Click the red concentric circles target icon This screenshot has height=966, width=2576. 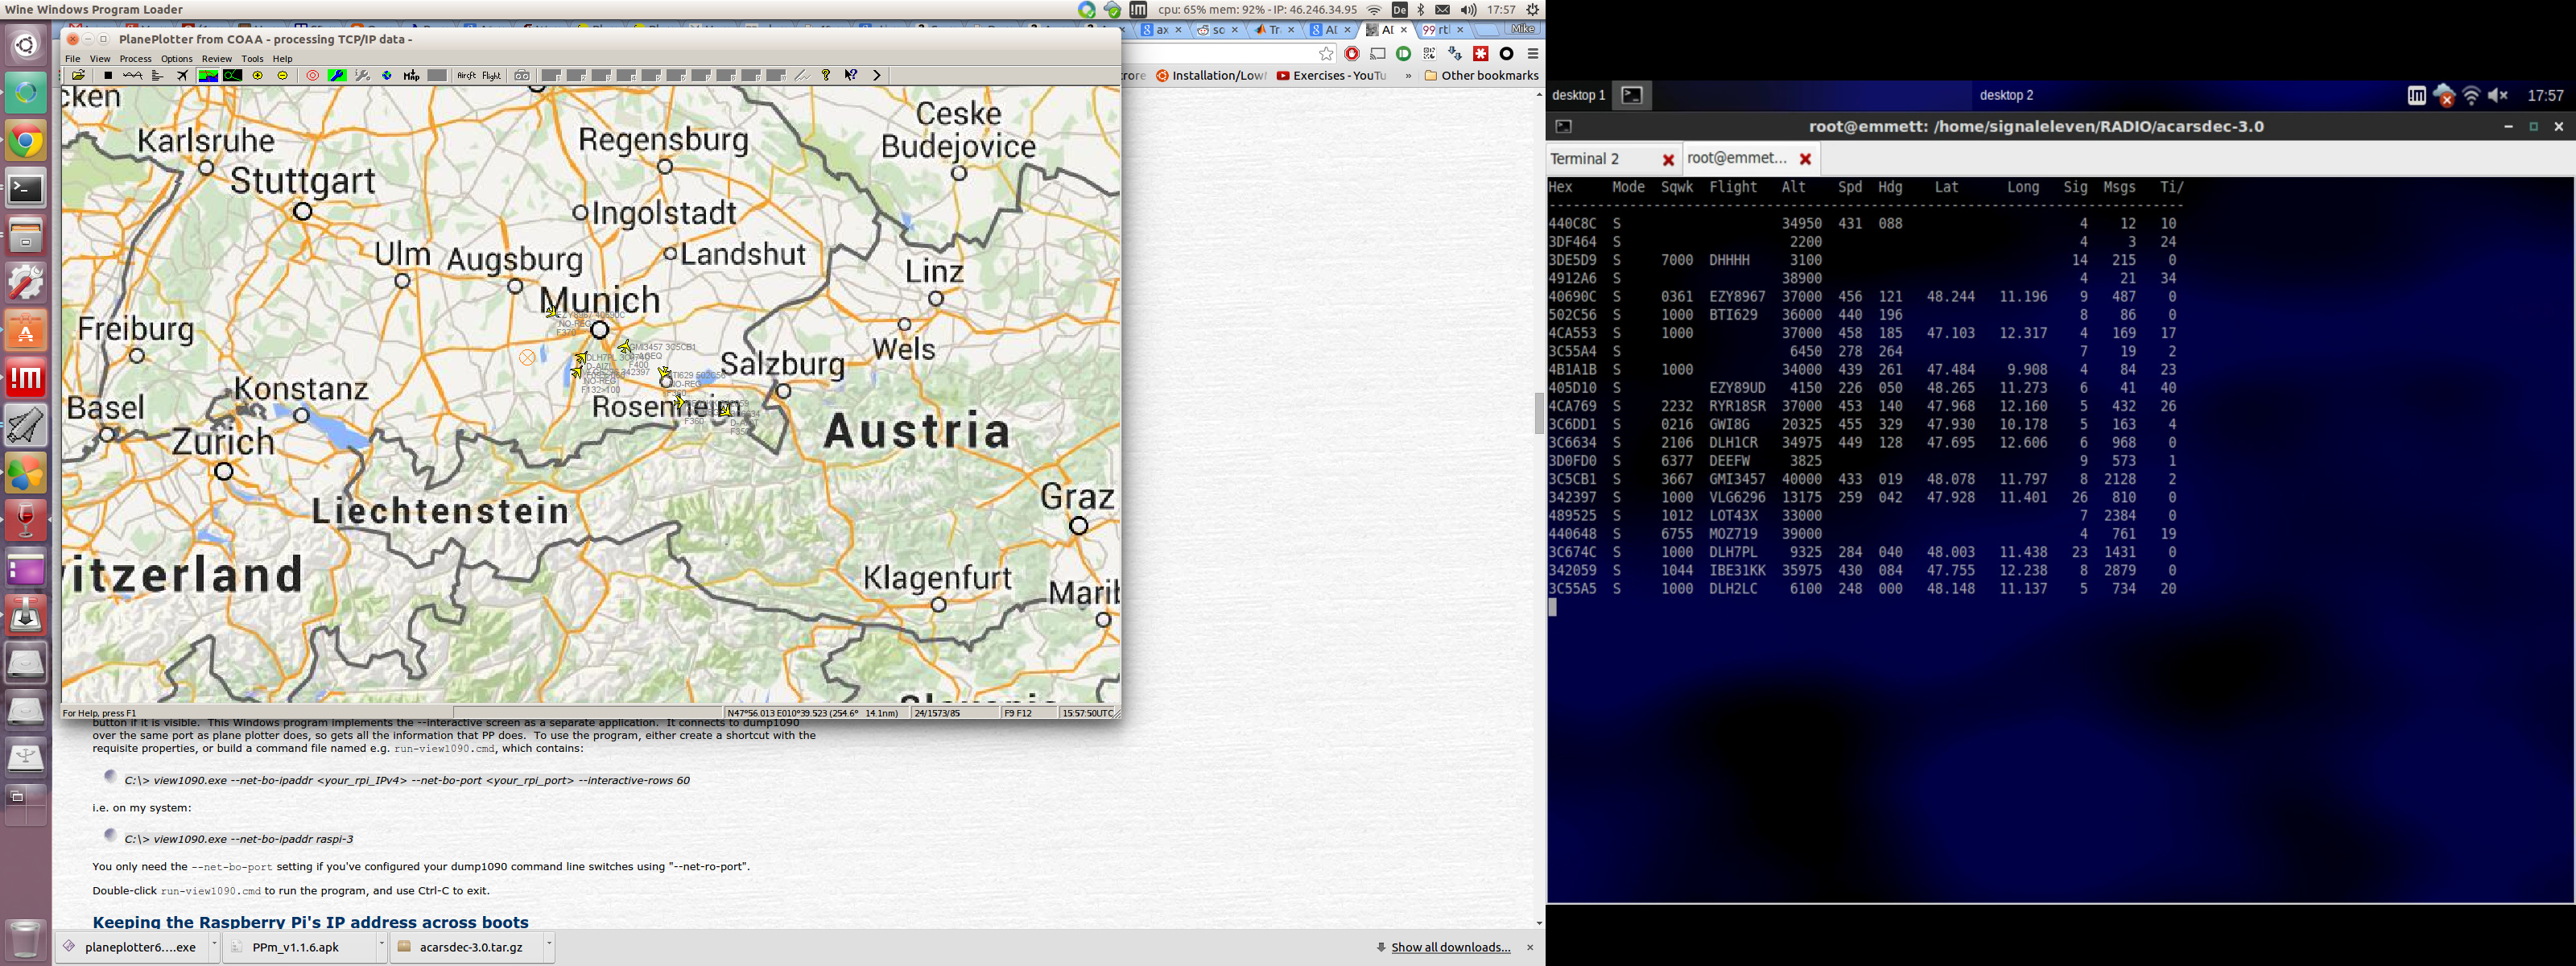(x=313, y=76)
